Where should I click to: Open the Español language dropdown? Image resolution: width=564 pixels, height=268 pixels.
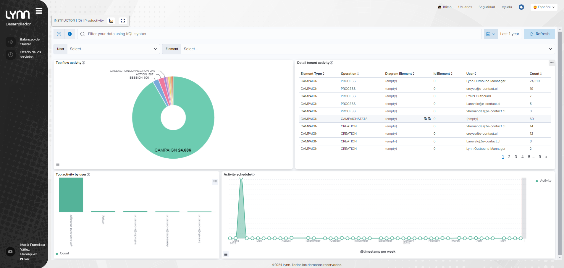click(x=544, y=7)
